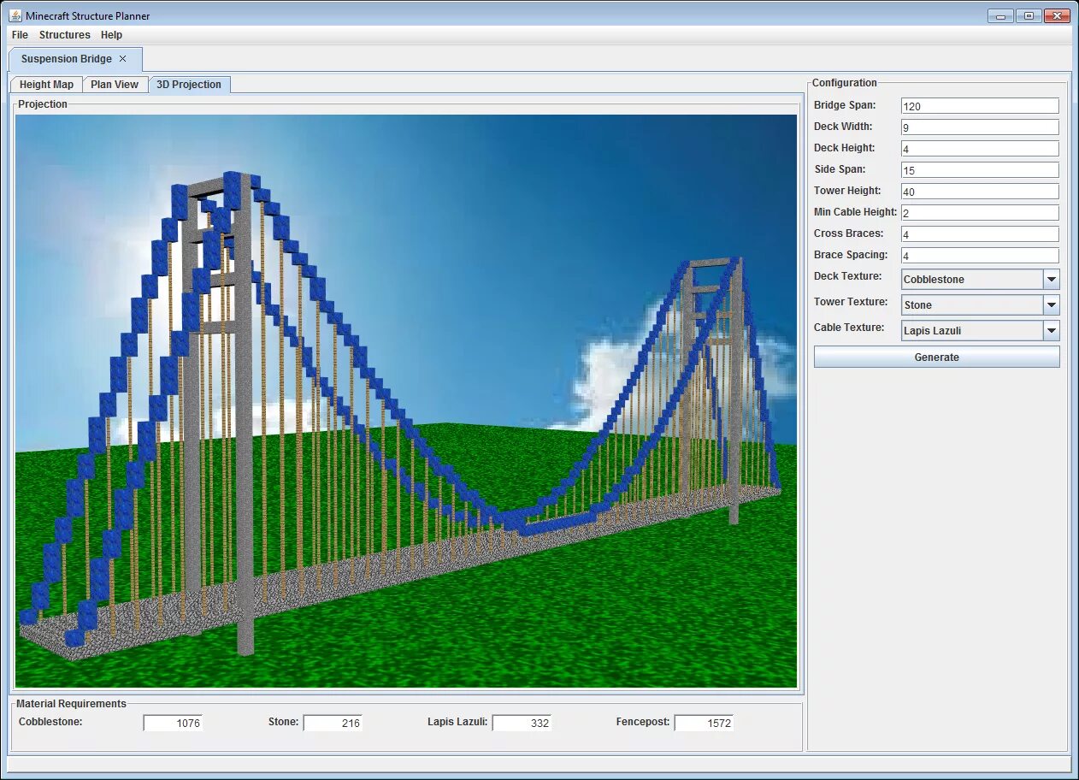Screen dimensions: 1079x780
Task: Open the Structures menu
Action: pos(65,35)
